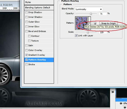Click the layer thumbnail in Layers panel

click(122, 93)
